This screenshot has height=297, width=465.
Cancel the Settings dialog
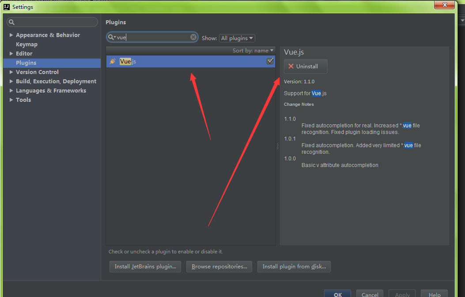pyautogui.click(x=370, y=293)
